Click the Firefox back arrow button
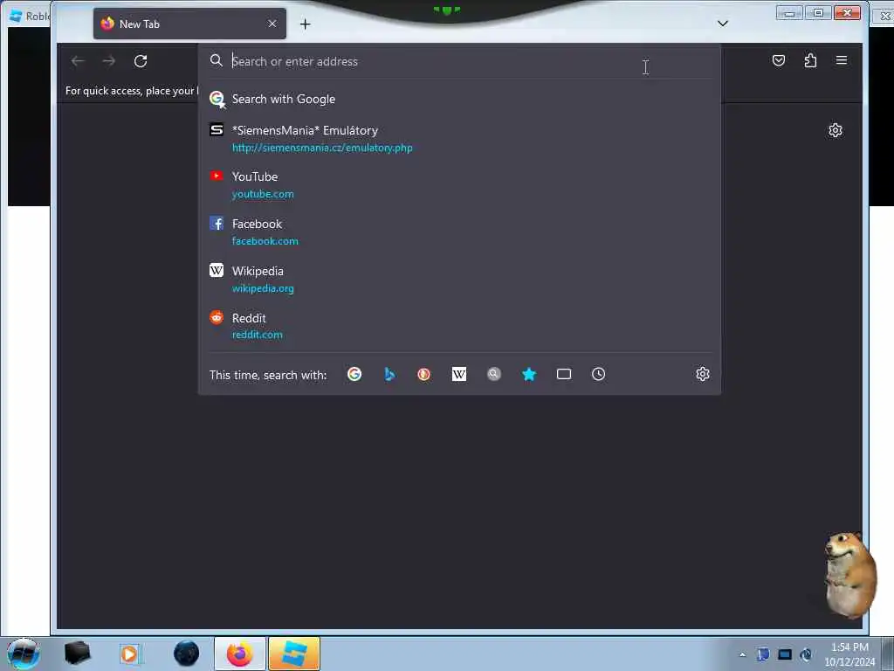Image resolution: width=894 pixels, height=671 pixels. 78,61
